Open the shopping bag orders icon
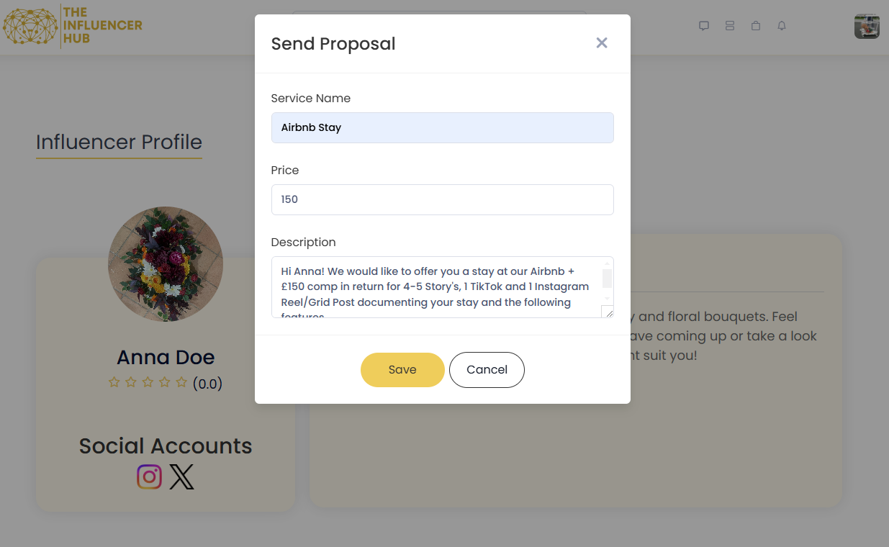Image resolution: width=889 pixels, height=547 pixels. tap(756, 26)
